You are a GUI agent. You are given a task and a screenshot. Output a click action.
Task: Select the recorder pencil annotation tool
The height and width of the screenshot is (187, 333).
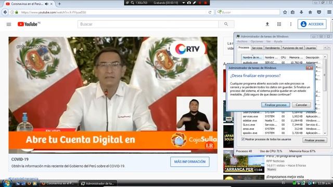[x=195, y=3]
